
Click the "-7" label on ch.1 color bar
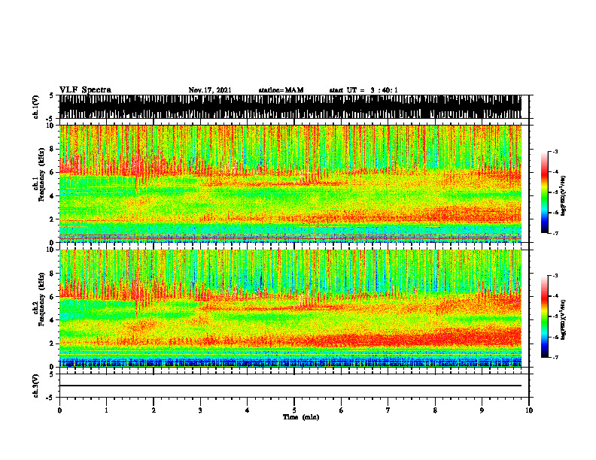(x=555, y=233)
